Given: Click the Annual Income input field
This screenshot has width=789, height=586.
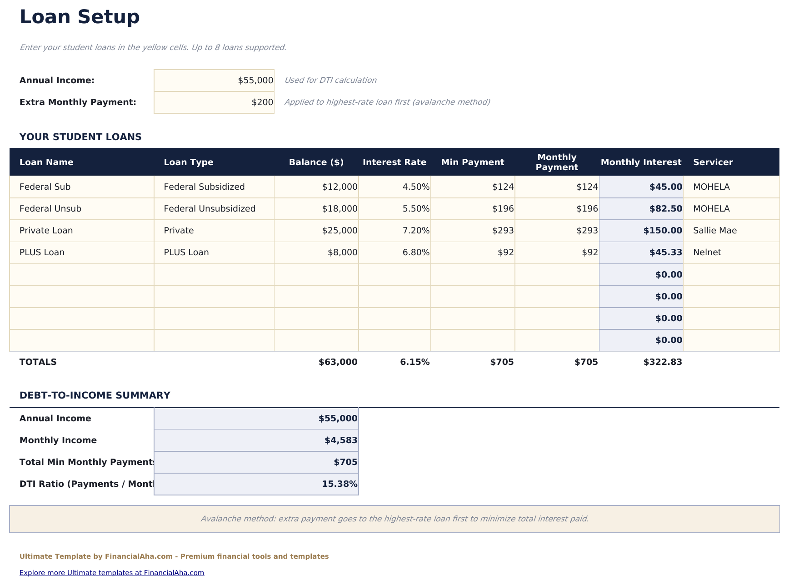Looking at the screenshot, I should pyautogui.click(x=214, y=80).
